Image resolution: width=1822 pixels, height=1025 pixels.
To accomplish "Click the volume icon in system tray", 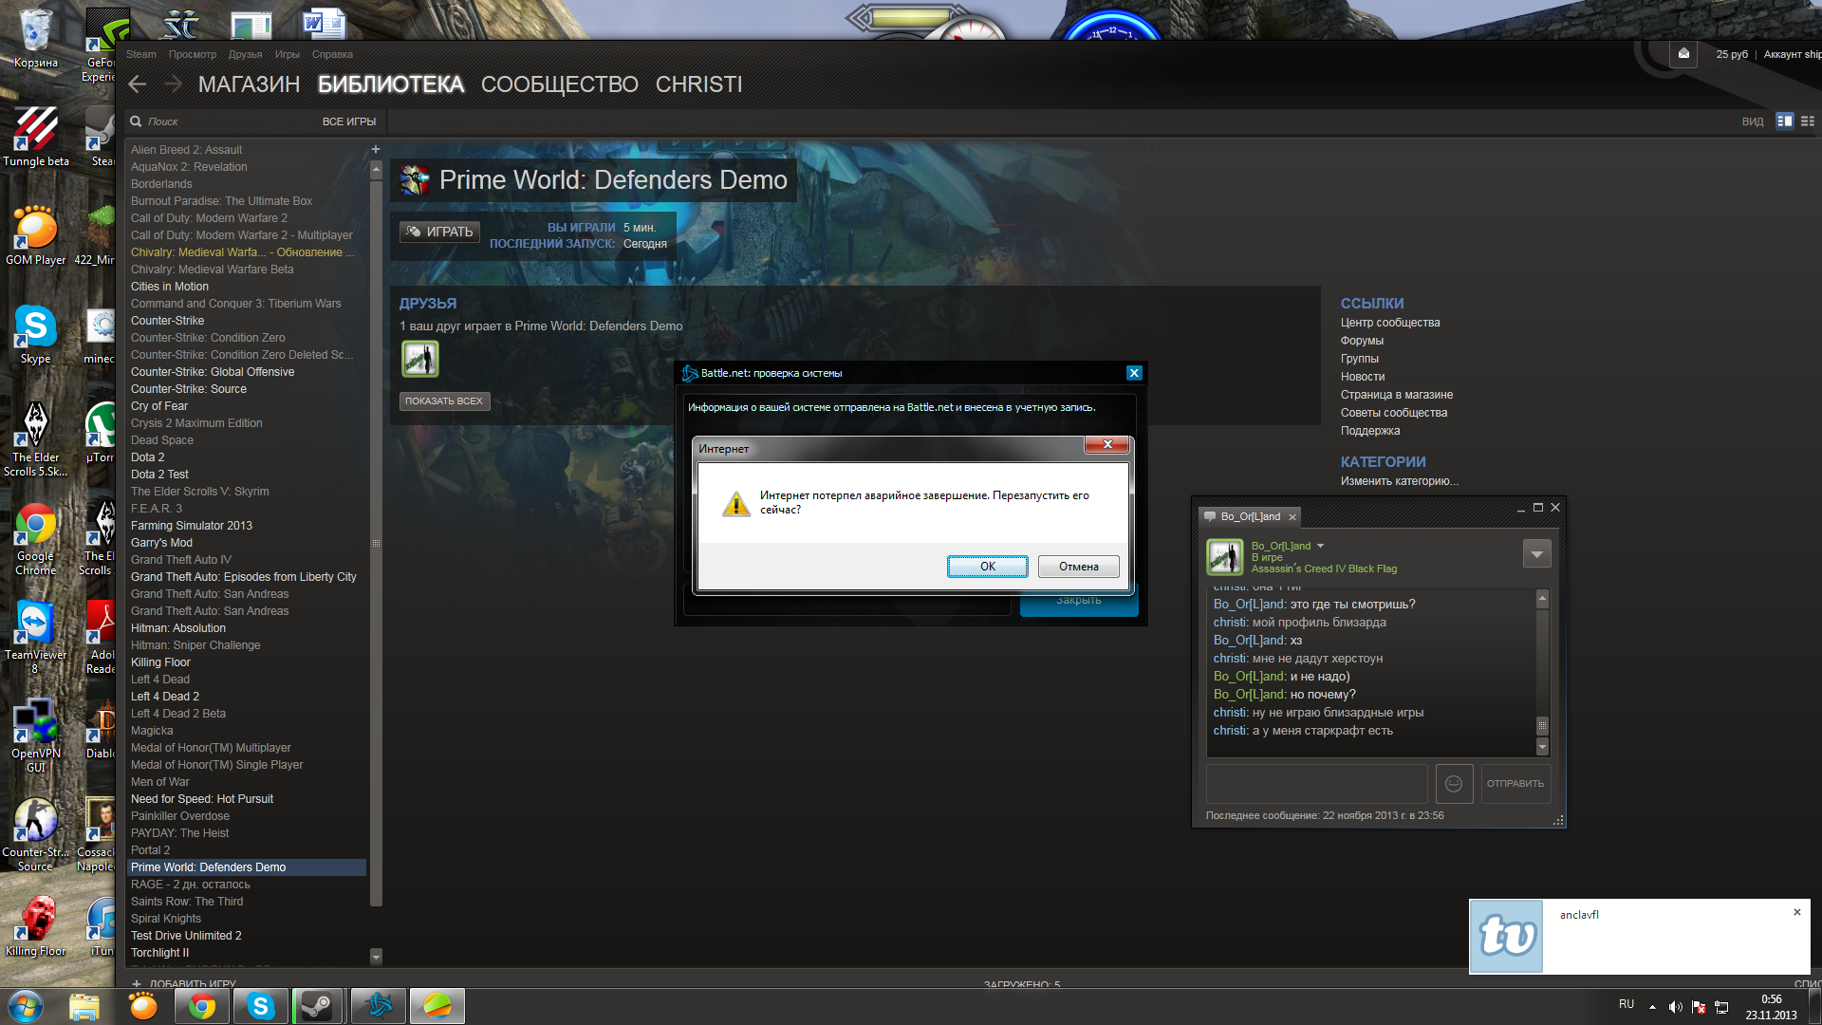I will [x=1675, y=1007].
